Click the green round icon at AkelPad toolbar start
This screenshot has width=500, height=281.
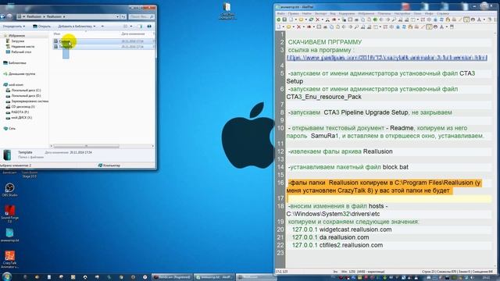coord(279,20)
